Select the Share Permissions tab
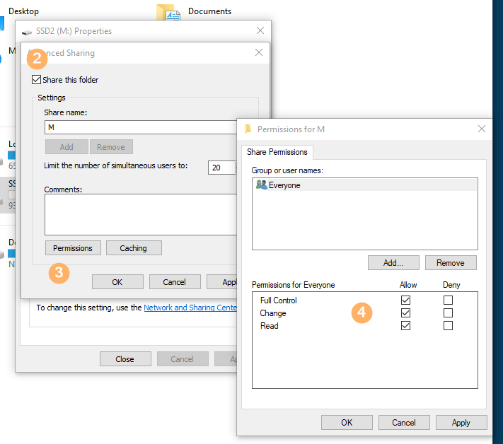Screen dimensions: 503x444 click(x=277, y=152)
